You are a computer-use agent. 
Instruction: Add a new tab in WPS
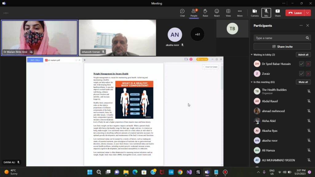coord(85,60)
